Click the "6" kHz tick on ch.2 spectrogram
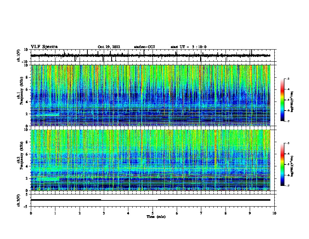The image size is (309, 239). click(x=27, y=154)
